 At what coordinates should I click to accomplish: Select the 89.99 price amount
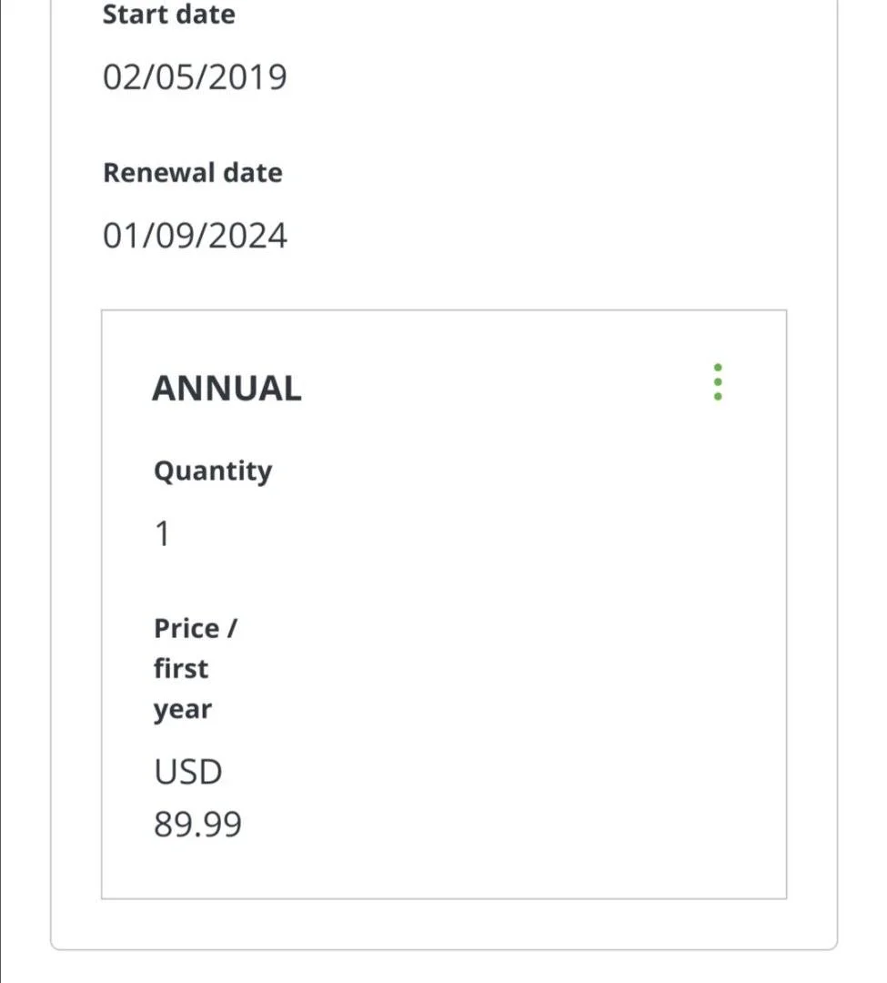point(198,825)
